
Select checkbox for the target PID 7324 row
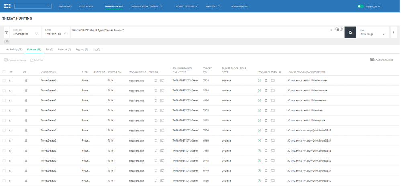click(x=4, y=80)
